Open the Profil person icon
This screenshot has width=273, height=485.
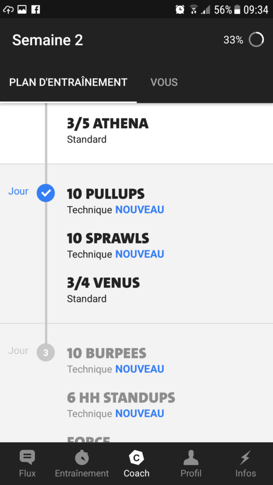click(191, 458)
